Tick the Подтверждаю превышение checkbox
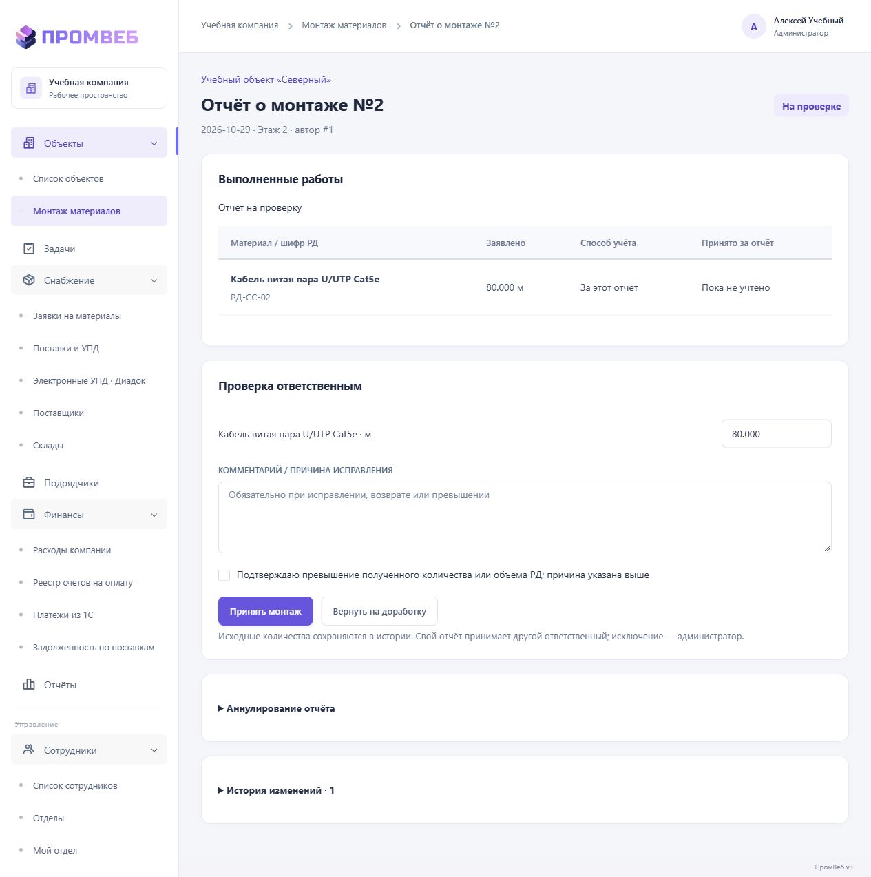Screen dimensions: 871x877 (224, 575)
